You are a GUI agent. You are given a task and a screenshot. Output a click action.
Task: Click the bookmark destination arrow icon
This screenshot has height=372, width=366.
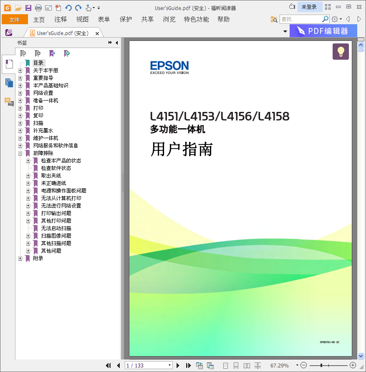[52, 53]
